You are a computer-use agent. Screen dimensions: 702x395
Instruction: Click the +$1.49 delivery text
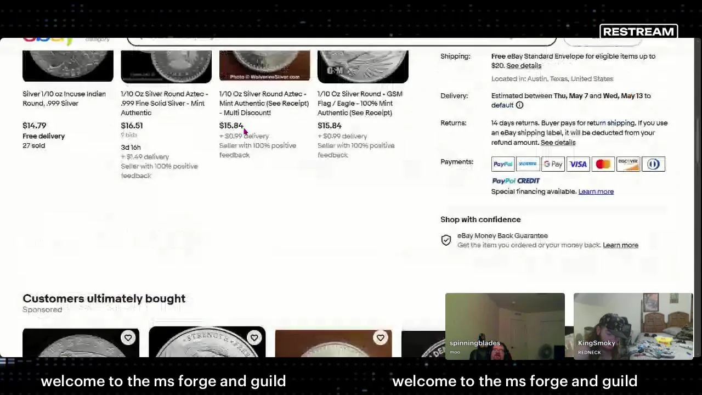[145, 157]
